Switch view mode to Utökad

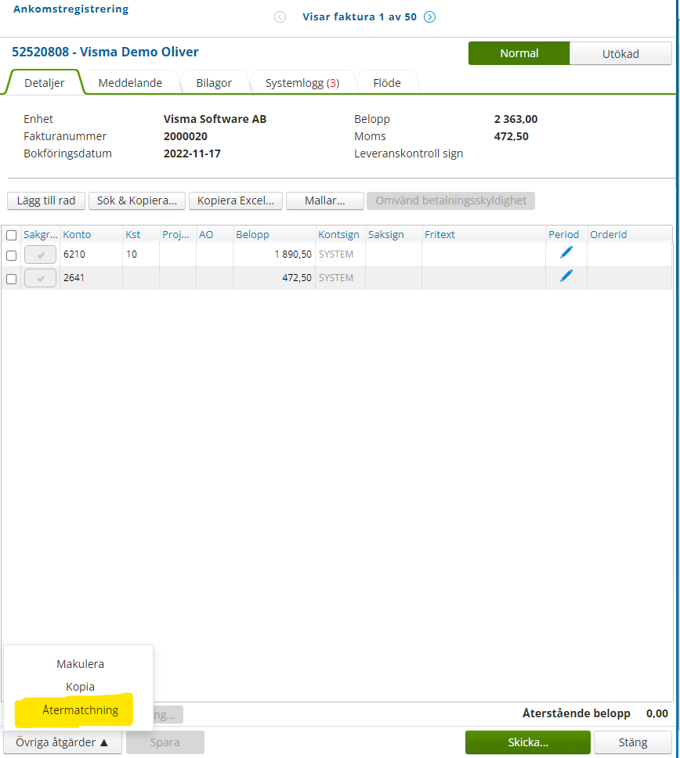[620, 54]
